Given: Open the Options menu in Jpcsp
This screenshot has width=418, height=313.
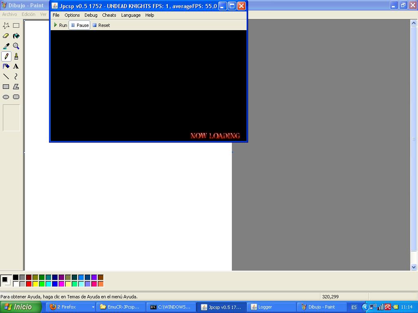Looking at the screenshot, I should [x=72, y=15].
